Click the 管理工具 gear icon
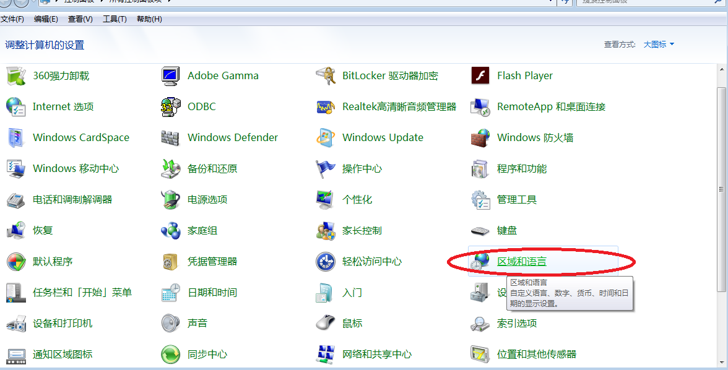The width and height of the screenshot is (728, 370). 480,200
